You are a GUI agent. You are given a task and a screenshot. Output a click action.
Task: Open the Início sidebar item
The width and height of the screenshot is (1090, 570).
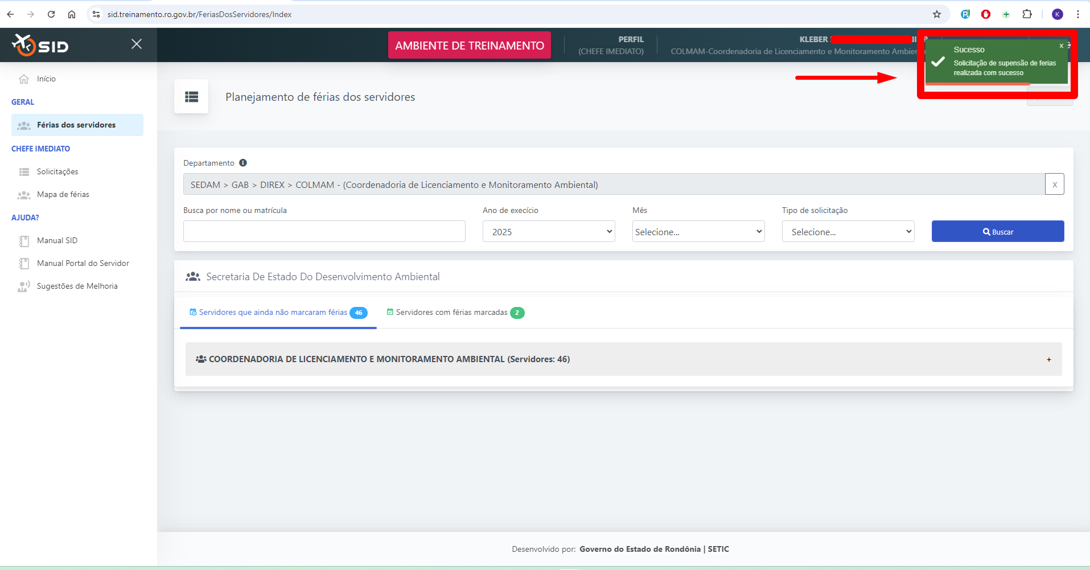point(46,79)
